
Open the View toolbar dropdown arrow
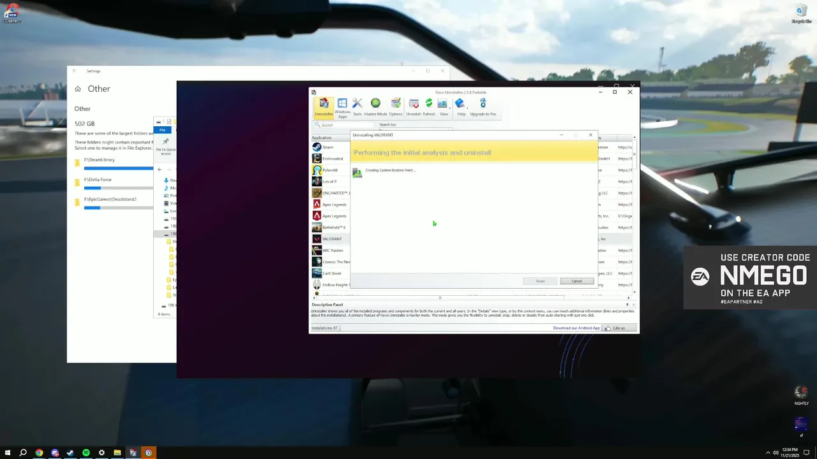click(x=449, y=108)
